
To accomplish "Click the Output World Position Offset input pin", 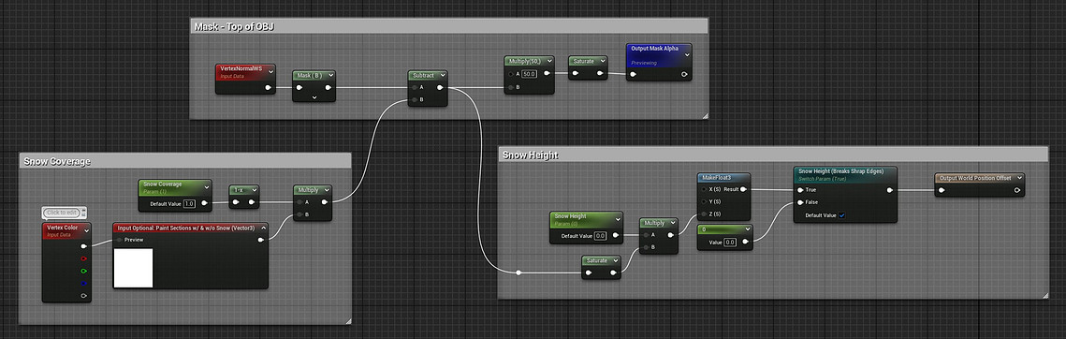I will click(941, 190).
